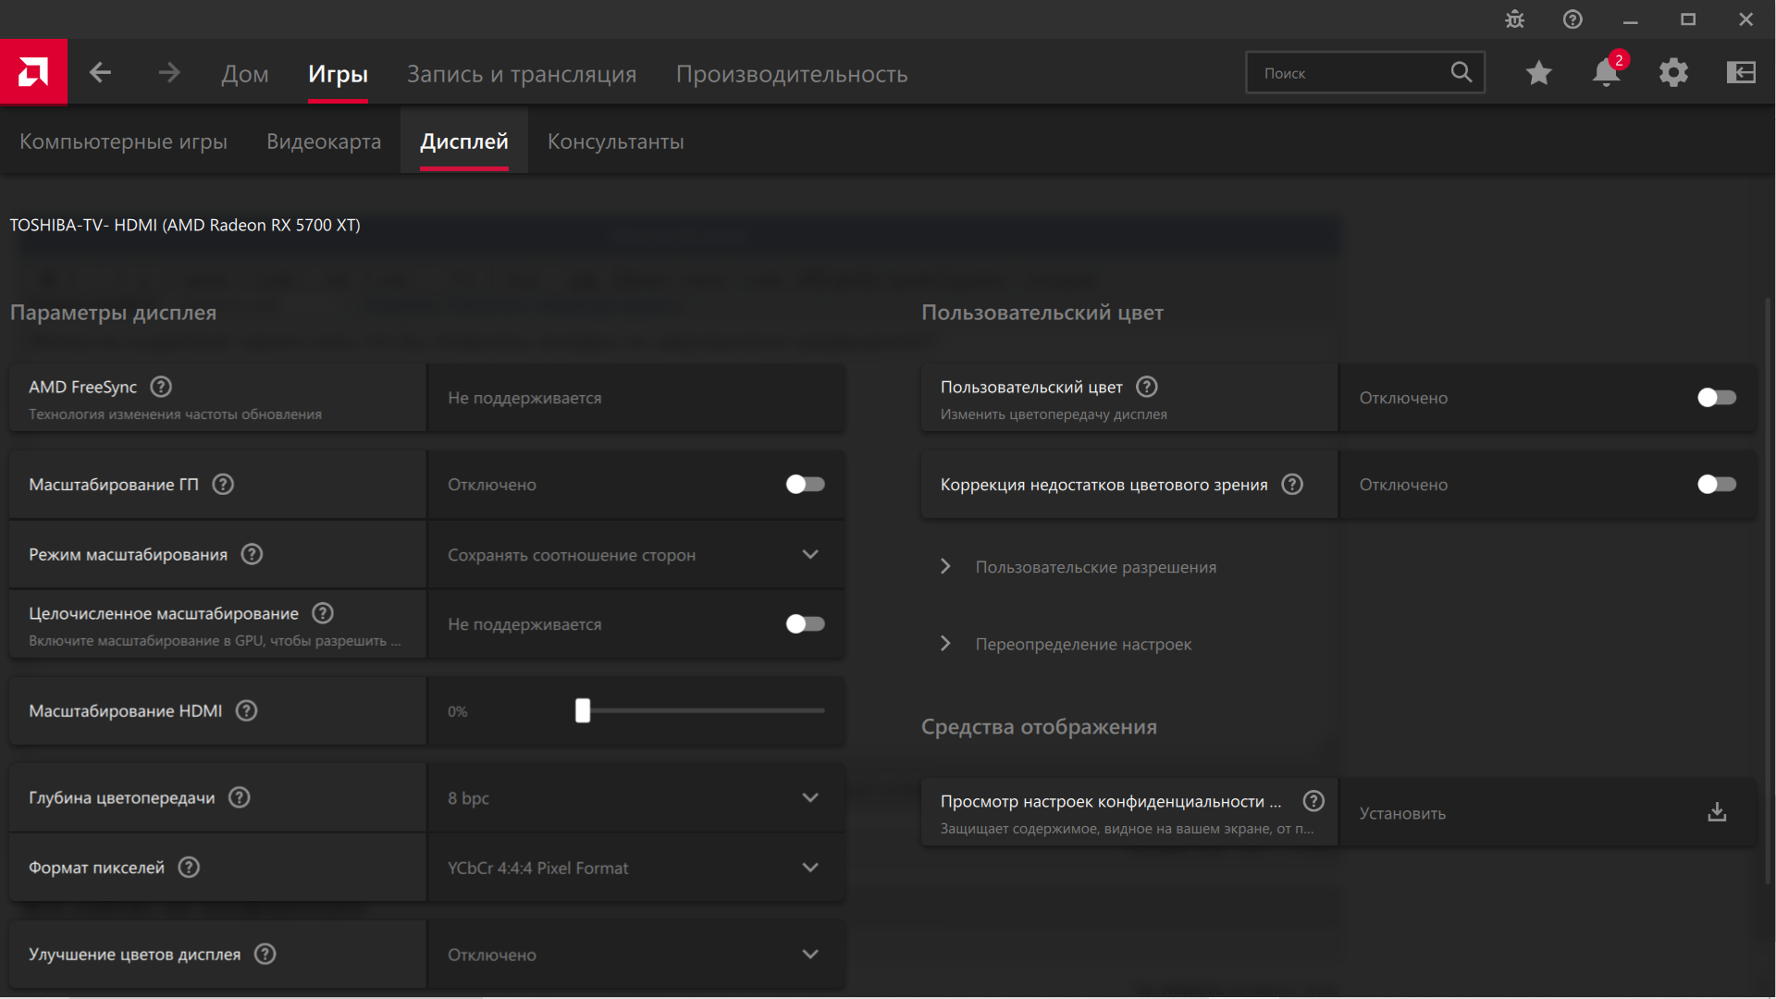Click the sidebar panel toggle icon
The width and height of the screenshot is (1776, 999).
(1741, 72)
